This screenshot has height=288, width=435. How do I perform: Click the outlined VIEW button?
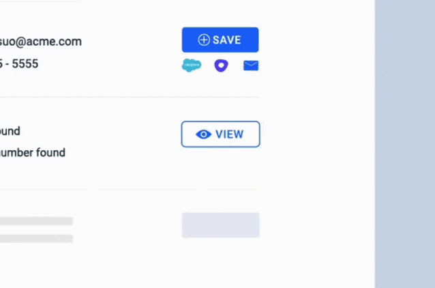click(220, 134)
